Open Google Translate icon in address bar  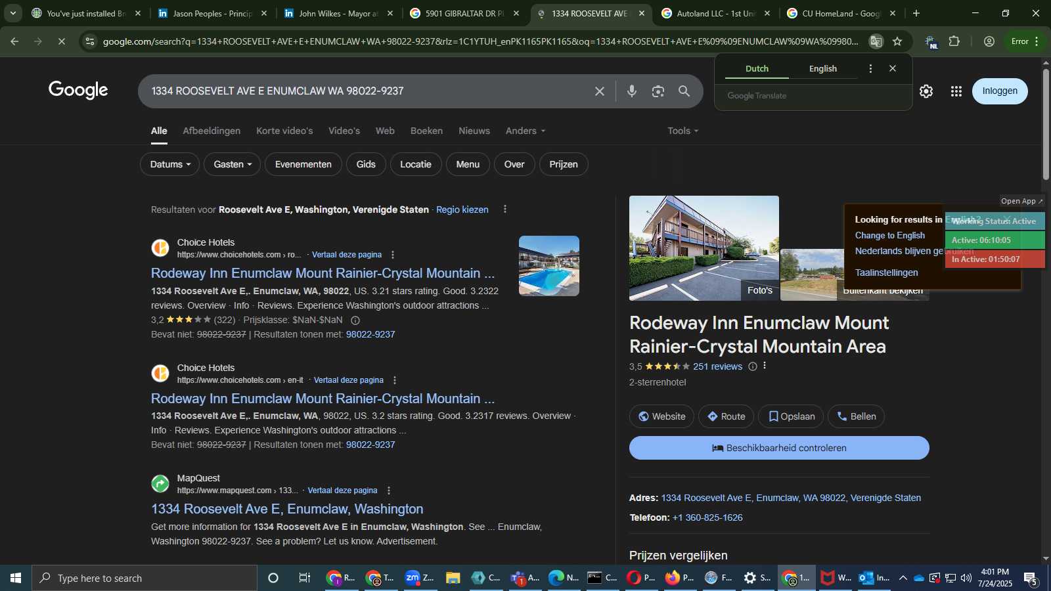[x=876, y=41]
